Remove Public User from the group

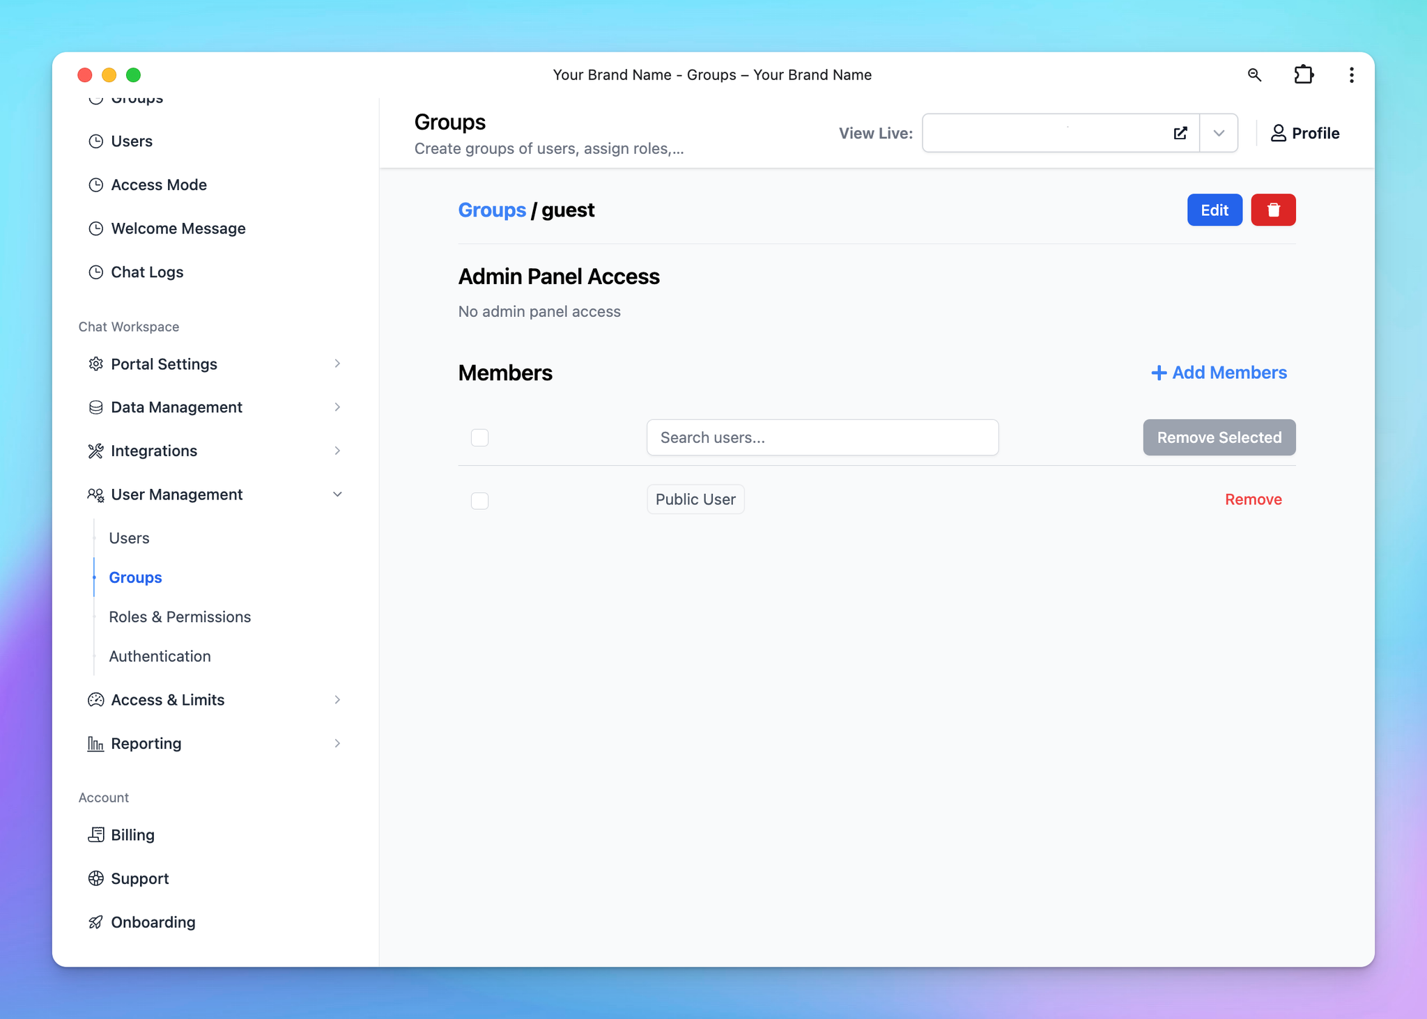1254,499
